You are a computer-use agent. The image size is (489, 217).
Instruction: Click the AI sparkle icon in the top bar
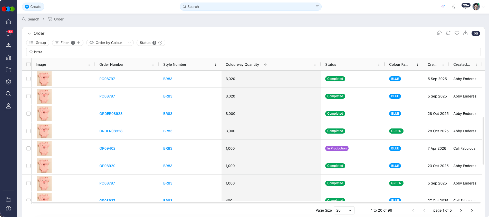pyautogui.click(x=443, y=7)
